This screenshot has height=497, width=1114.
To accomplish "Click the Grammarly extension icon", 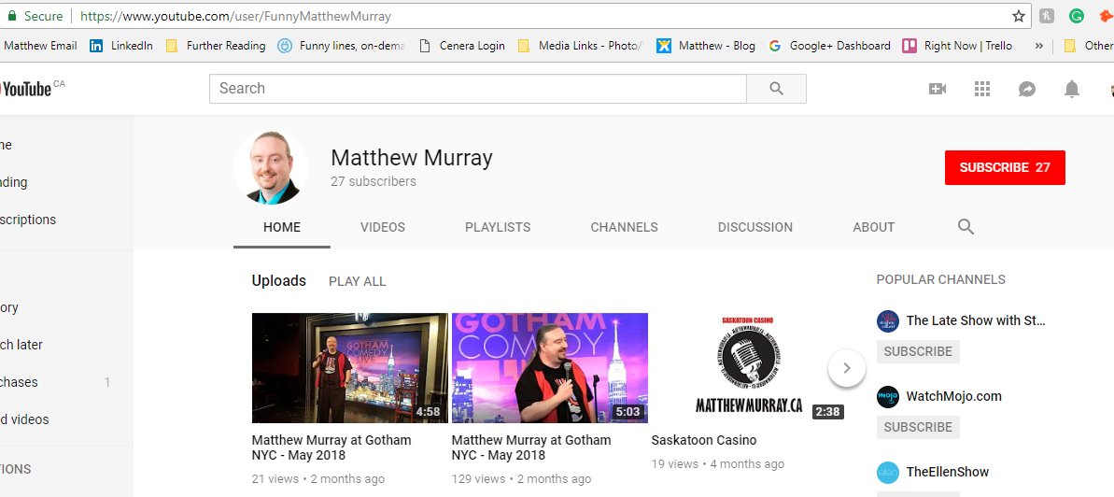I will coord(1077,16).
